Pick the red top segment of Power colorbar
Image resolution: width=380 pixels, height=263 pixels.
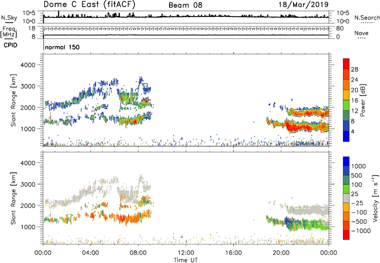[346, 64]
